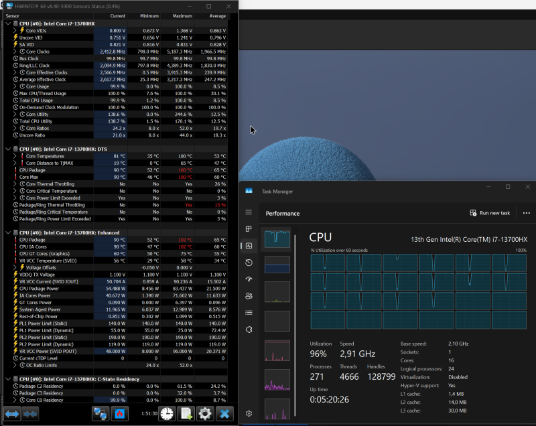The width and height of the screenshot is (536, 426).
Task: Select the IA Cores Power row
Action: [115, 295]
